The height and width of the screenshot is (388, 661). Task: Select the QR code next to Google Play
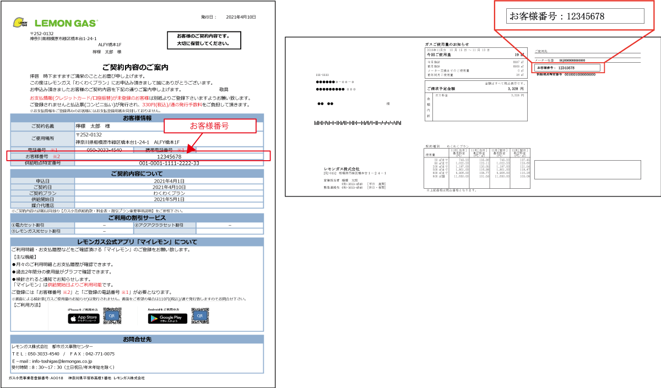tap(201, 316)
